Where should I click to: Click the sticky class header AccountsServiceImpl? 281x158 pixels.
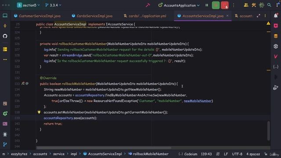[x=70, y=24]
